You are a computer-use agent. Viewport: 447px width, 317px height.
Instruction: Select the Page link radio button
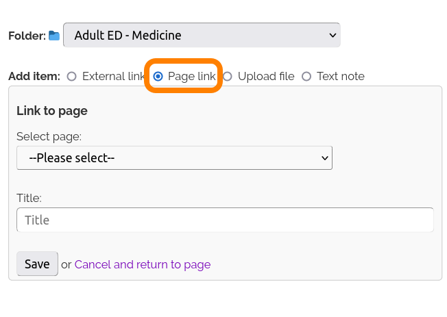(158, 77)
